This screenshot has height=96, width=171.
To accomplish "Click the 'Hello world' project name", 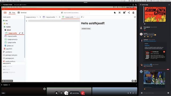I will point(7,17).
